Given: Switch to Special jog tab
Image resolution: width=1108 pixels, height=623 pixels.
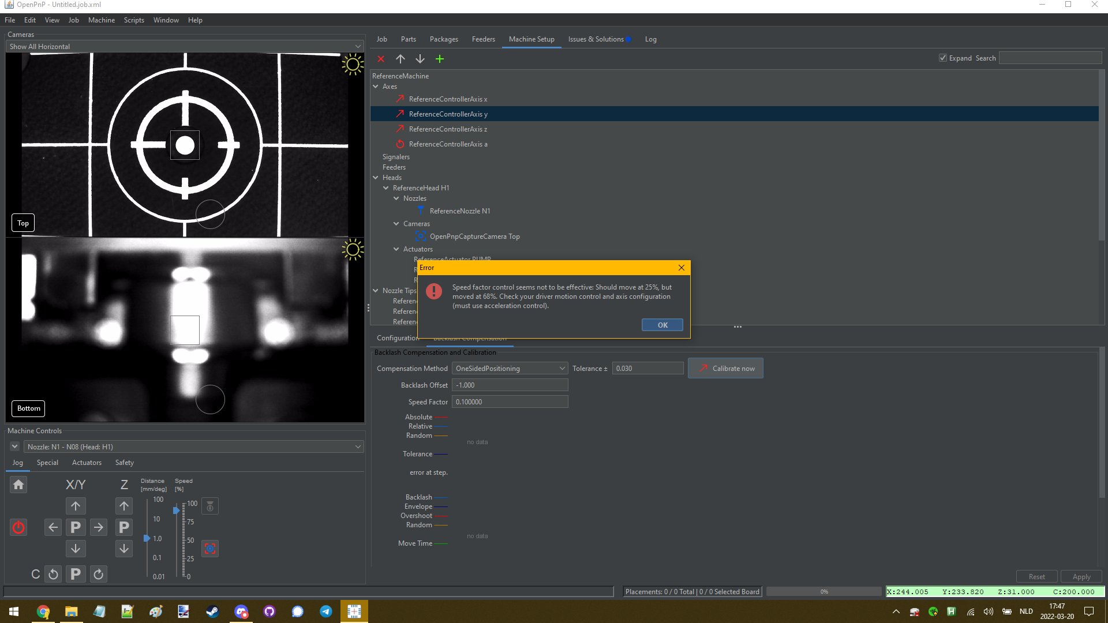Looking at the screenshot, I should pyautogui.click(x=47, y=463).
